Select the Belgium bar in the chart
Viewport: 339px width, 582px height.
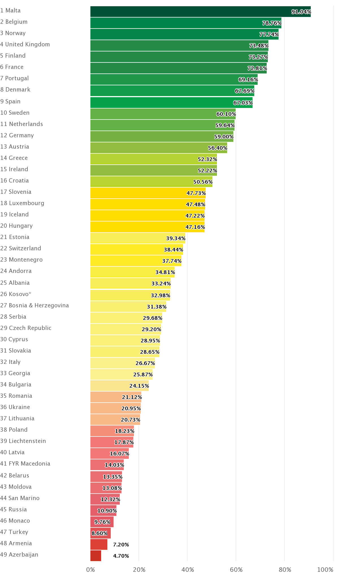point(186,23)
